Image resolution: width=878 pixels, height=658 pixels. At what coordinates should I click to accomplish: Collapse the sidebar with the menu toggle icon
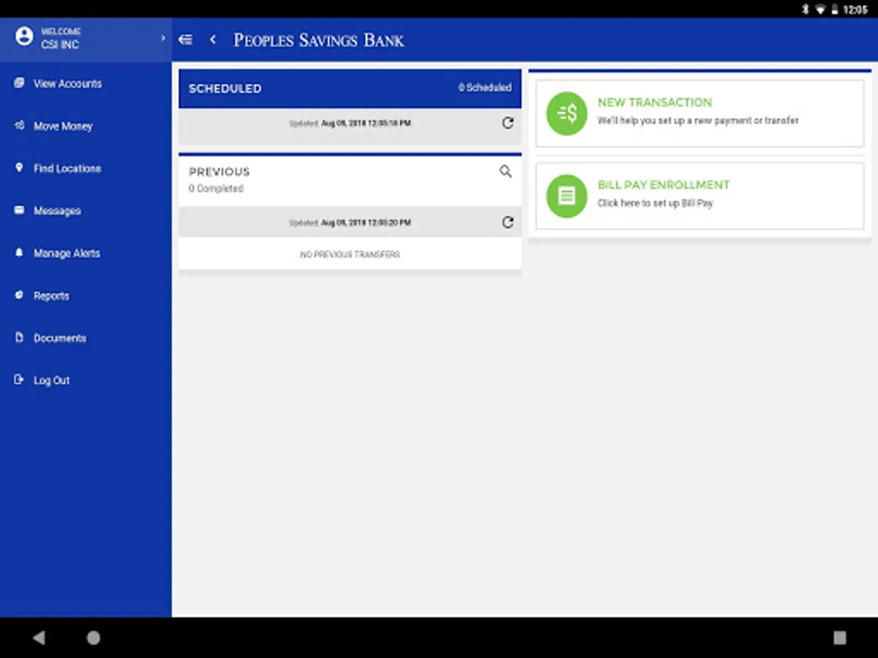[186, 39]
